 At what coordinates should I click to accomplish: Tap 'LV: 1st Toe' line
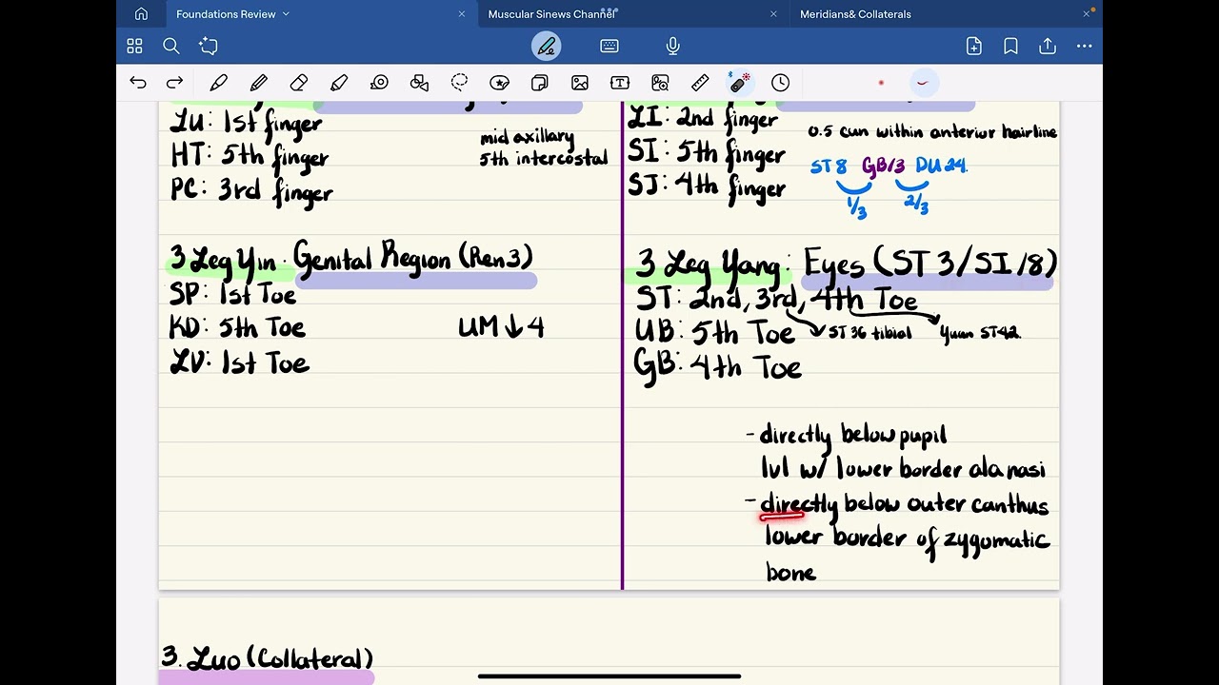click(239, 363)
